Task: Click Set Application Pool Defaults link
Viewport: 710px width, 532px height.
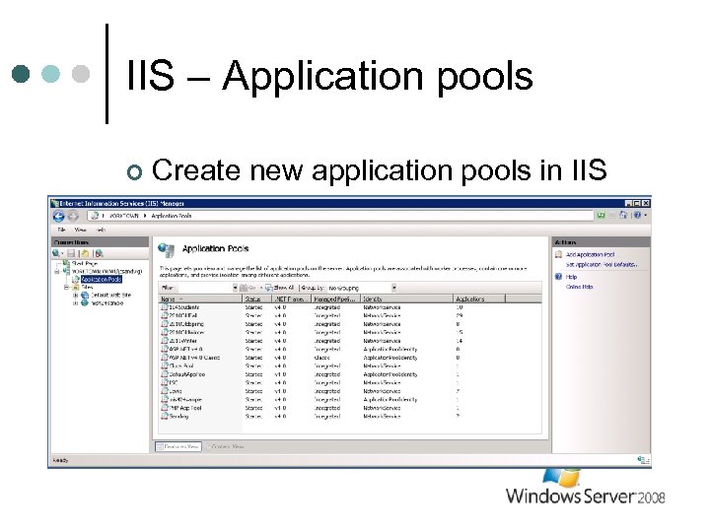Action: (602, 264)
